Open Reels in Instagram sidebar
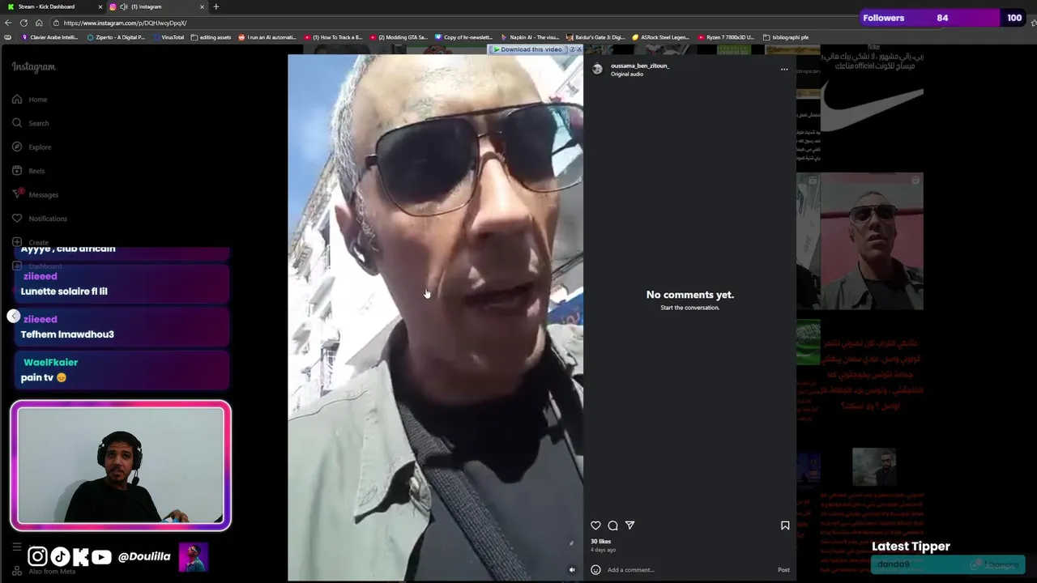1037x583 pixels. point(28,171)
